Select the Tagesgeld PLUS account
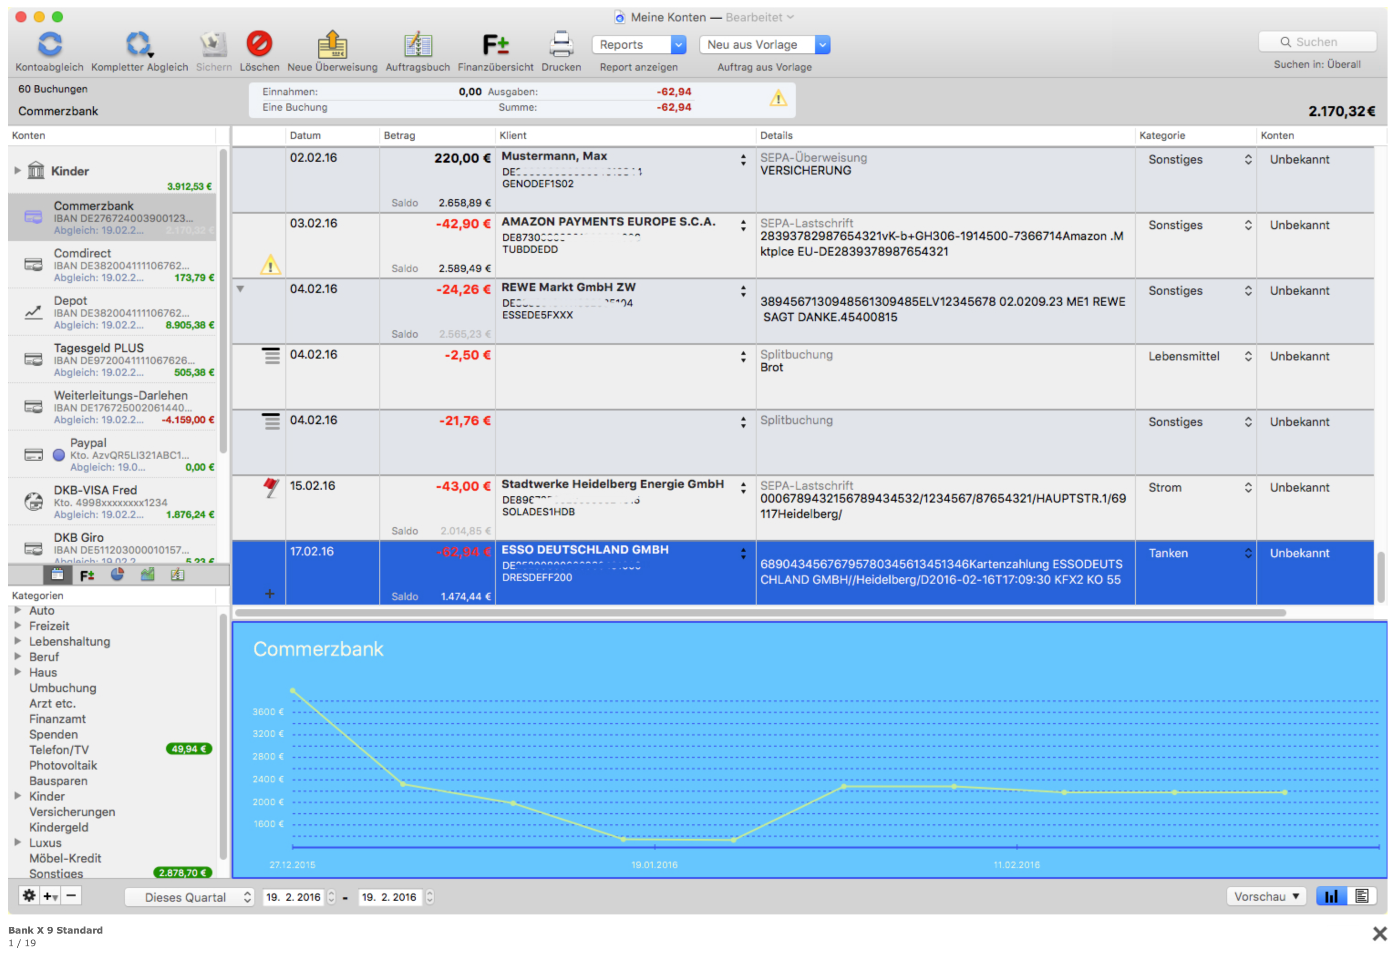1393x955 pixels. [x=113, y=359]
